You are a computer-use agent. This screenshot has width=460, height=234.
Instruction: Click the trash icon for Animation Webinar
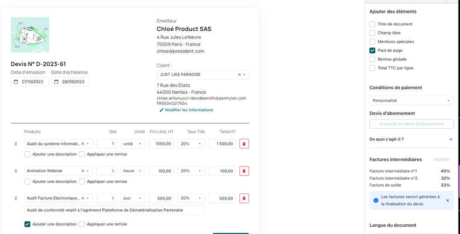point(244,171)
